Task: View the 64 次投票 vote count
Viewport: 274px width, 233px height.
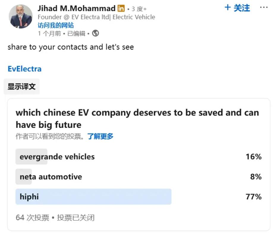Action: 32,218
